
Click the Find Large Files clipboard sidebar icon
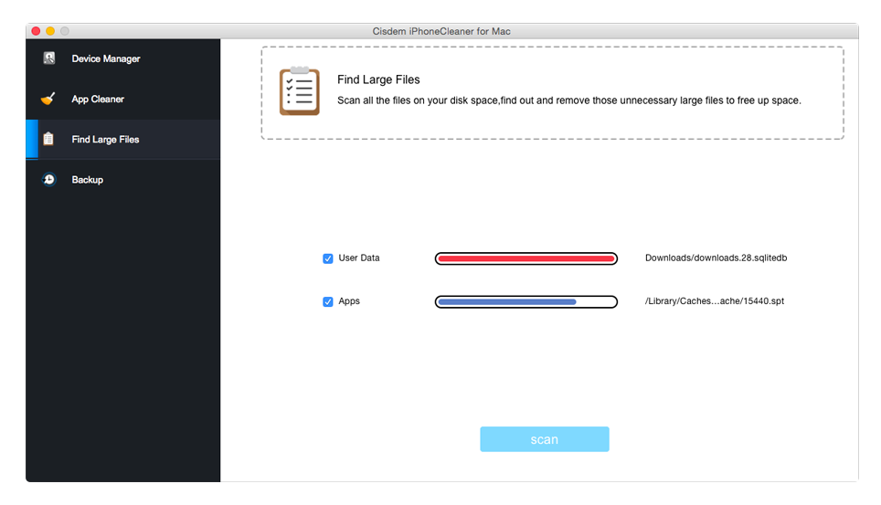(x=48, y=139)
